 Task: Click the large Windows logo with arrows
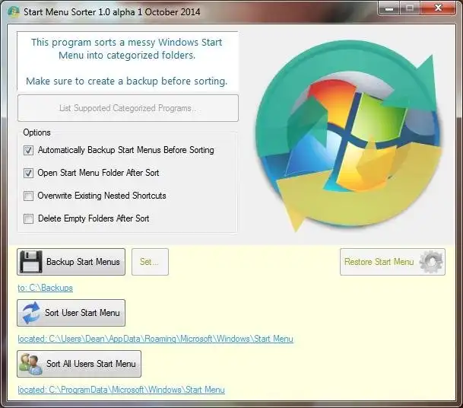pyautogui.click(x=348, y=136)
